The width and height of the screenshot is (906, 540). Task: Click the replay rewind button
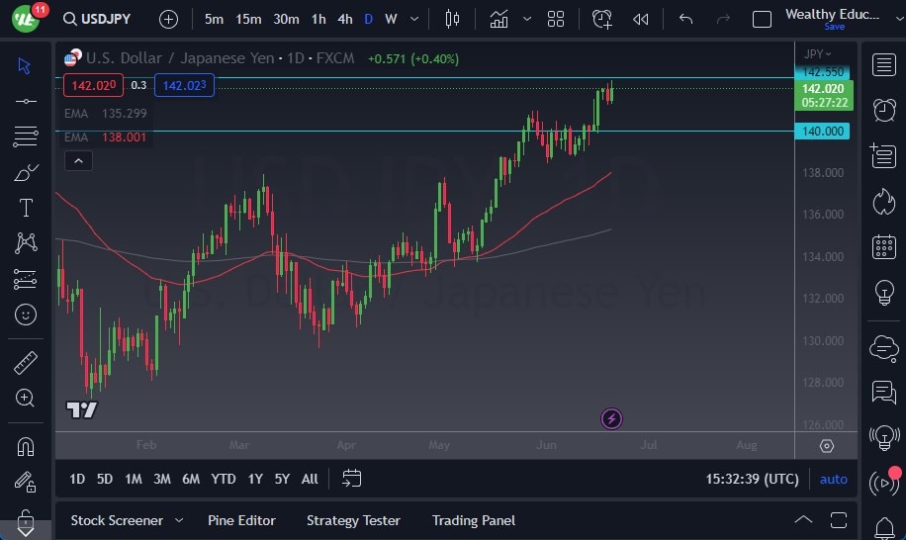point(641,19)
